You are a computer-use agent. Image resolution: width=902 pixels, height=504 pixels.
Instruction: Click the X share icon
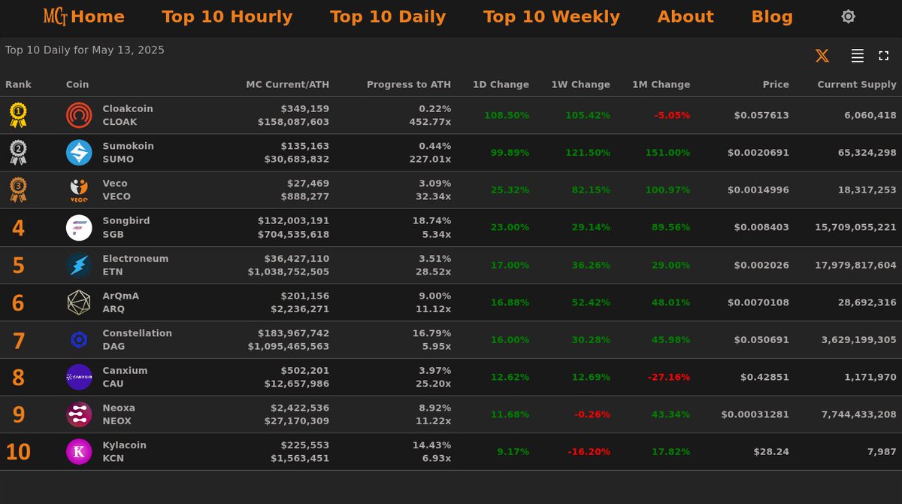822,55
